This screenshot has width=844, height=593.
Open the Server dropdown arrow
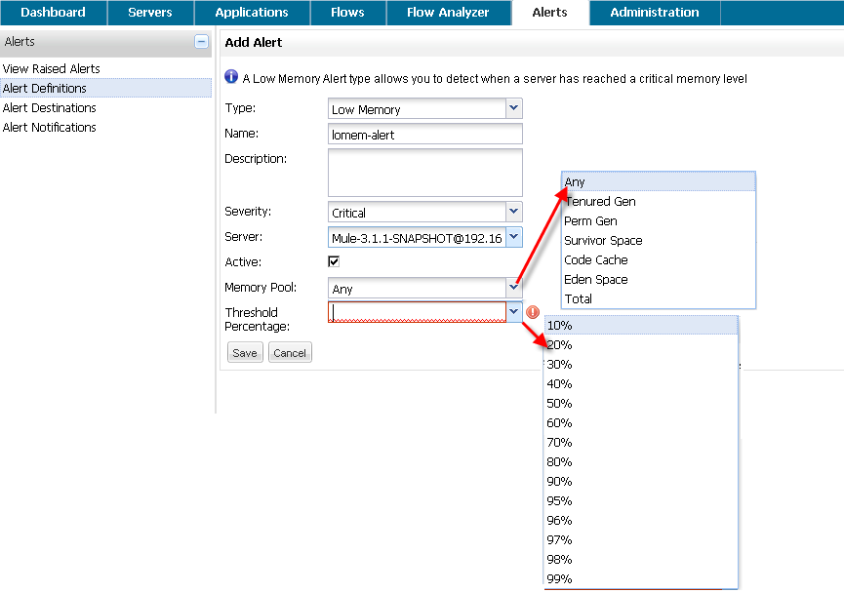[x=514, y=237]
